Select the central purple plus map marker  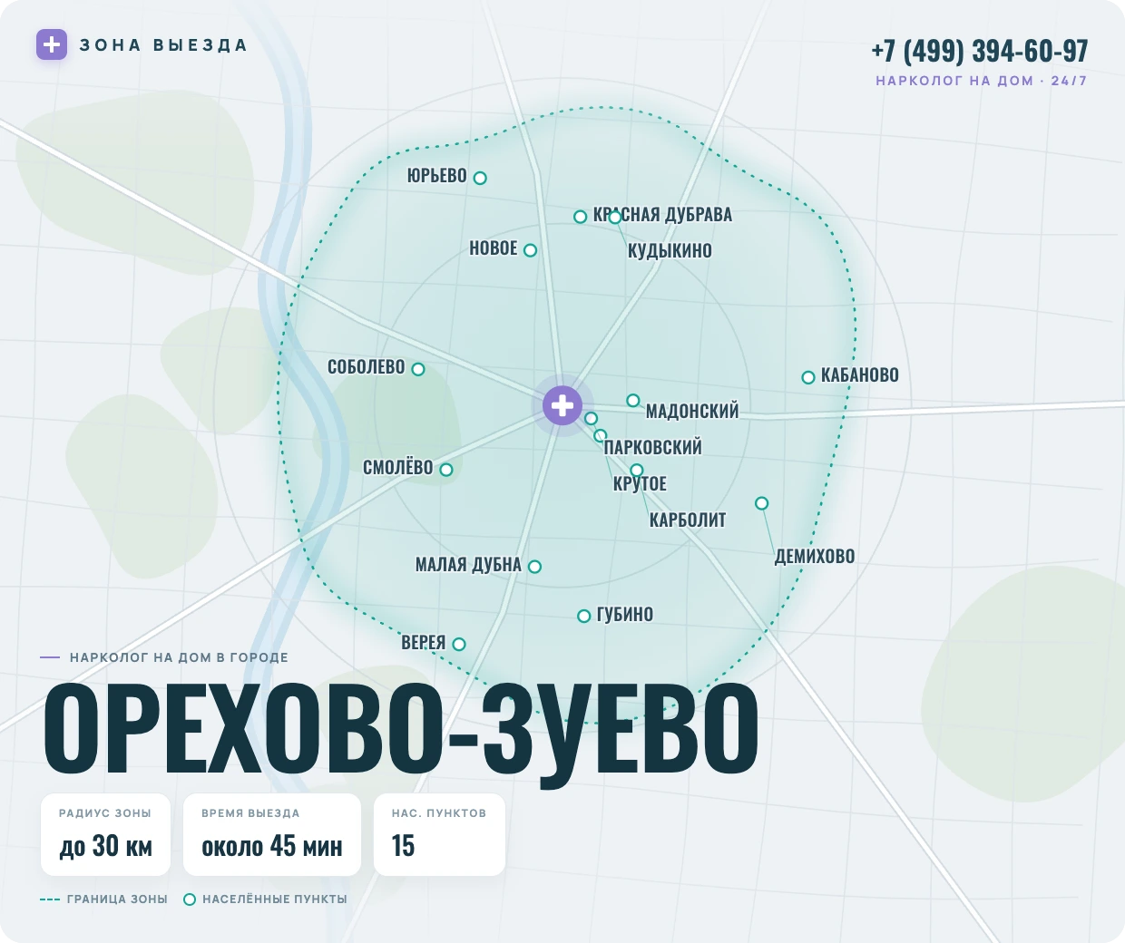tap(562, 405)
